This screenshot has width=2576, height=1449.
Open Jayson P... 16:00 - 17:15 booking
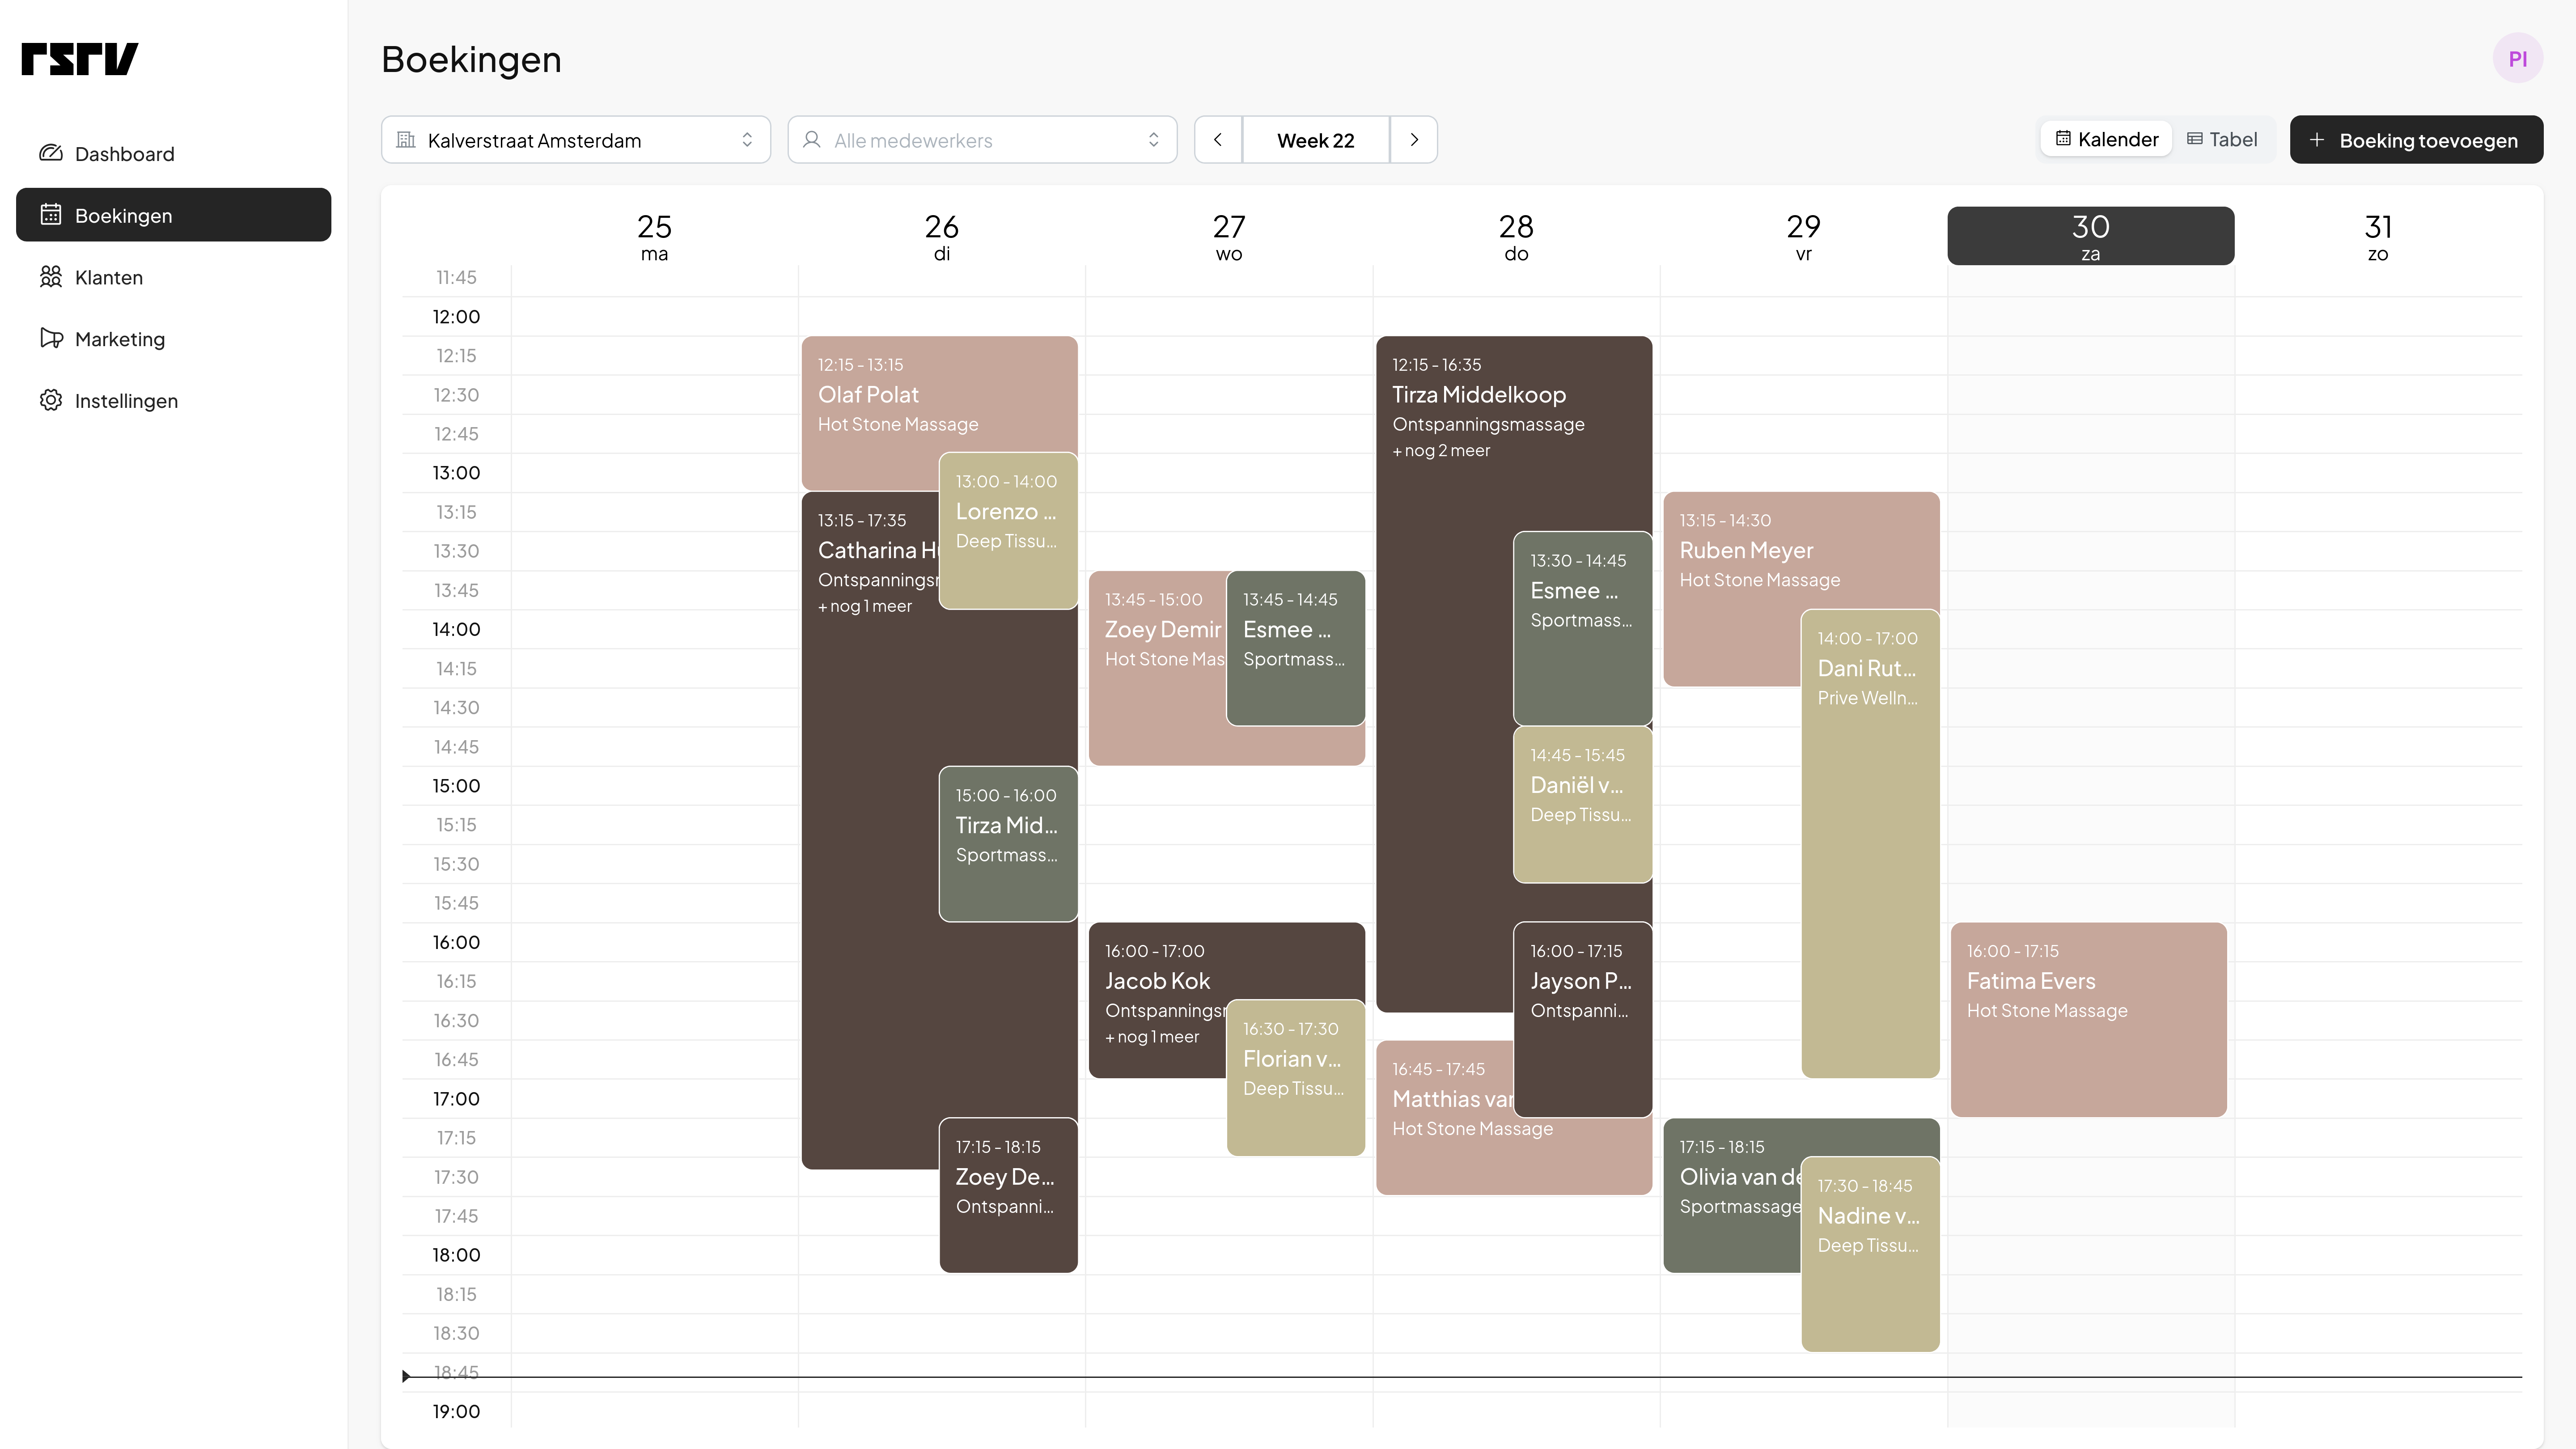(1583, 1019)
